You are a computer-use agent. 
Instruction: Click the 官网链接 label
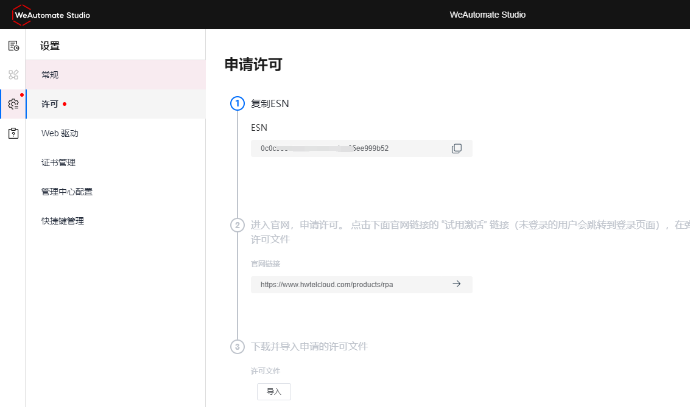266,263
